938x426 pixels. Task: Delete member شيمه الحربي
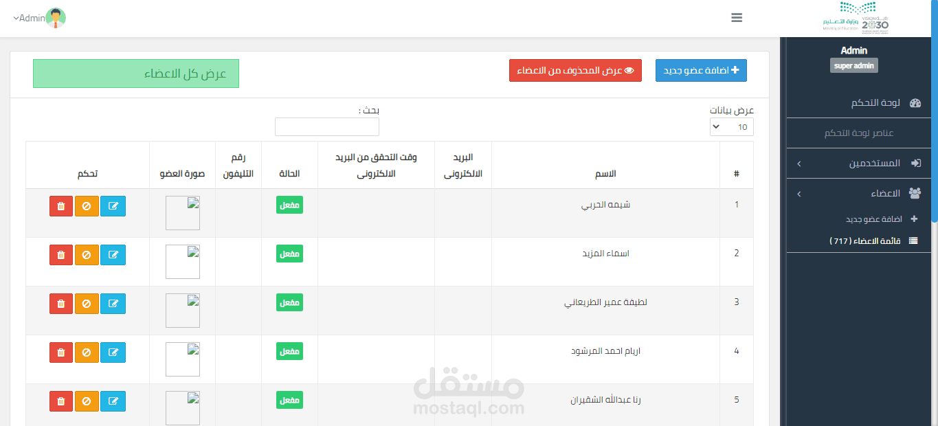pyautogui.click(x=61, y=206)
